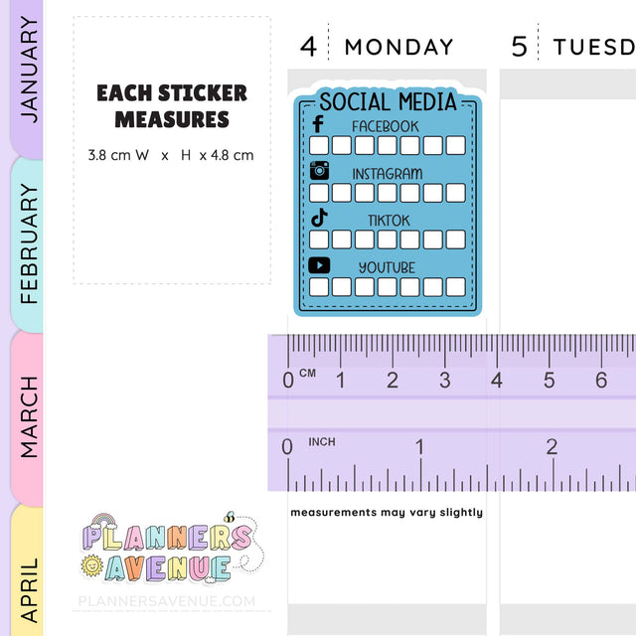Viewport: 636px width, 636px height.
Task: Select the Social Media sticker title
Action: click(x=388, y=101)
